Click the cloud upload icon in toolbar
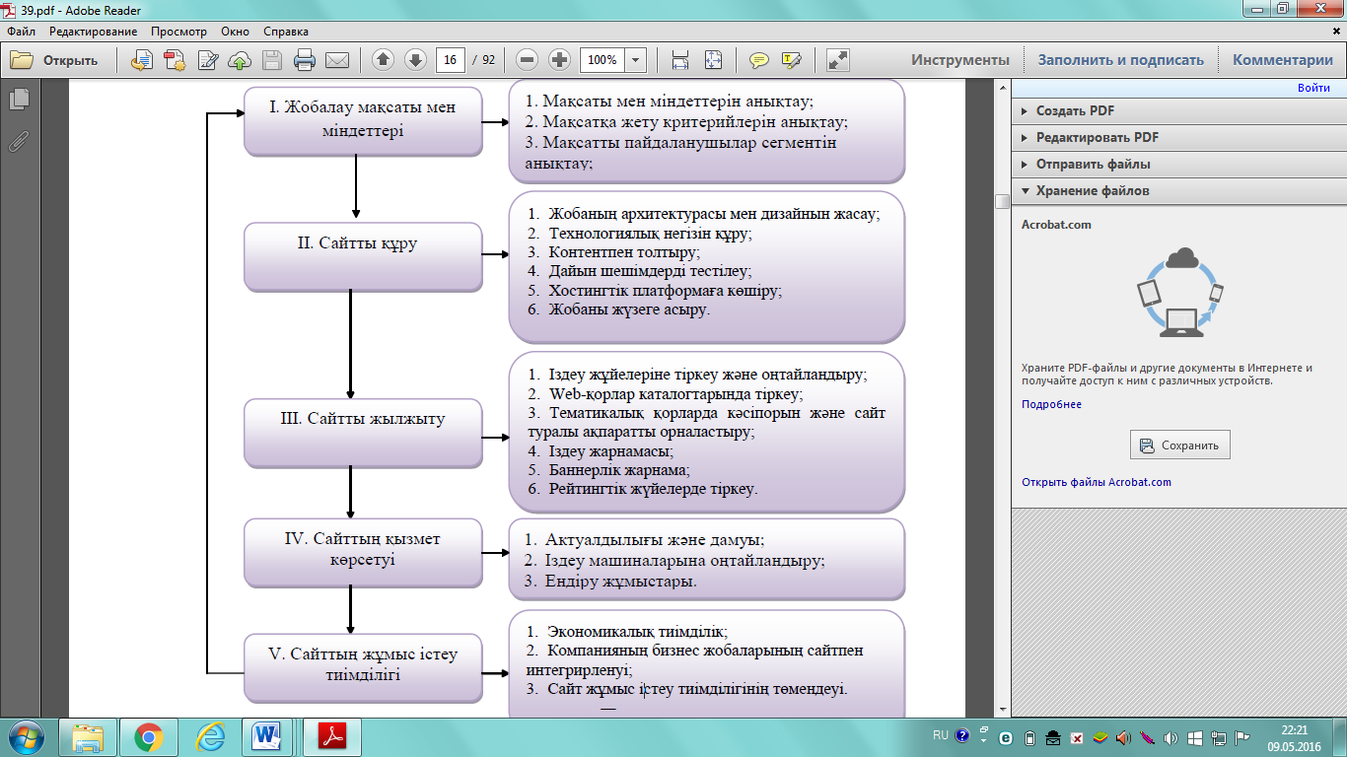 pos(240,60)
